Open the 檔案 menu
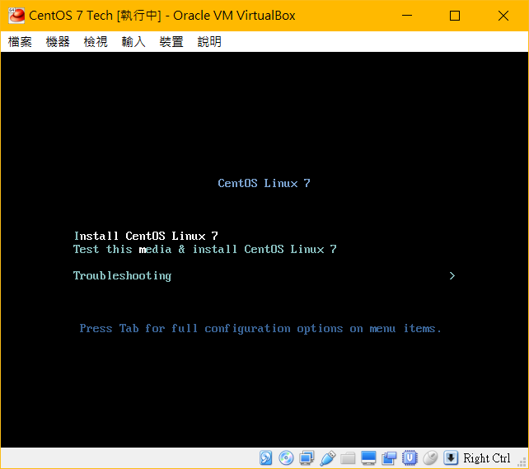 [x=20, y=42]
